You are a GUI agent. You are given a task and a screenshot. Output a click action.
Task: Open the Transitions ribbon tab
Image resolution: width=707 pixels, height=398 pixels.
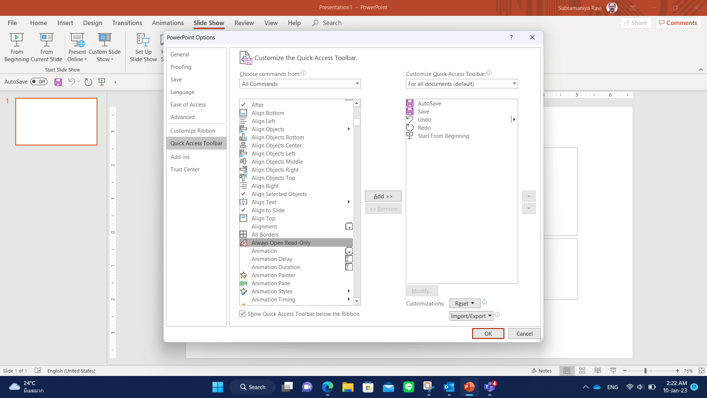[x=127, y=23]
